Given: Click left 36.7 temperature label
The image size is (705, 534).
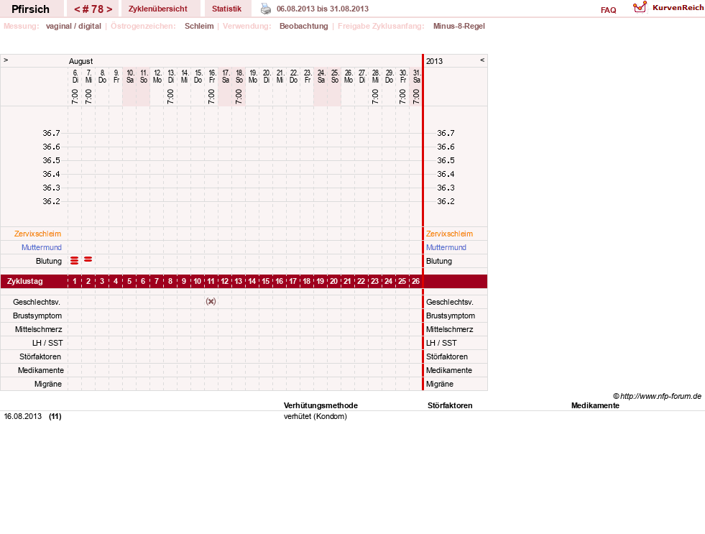Looking at the screenshot, I should pyautogui.click(x=51, y=133).
